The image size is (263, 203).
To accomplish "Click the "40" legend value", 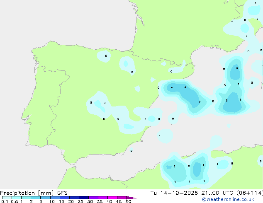I will click(109, 201).
